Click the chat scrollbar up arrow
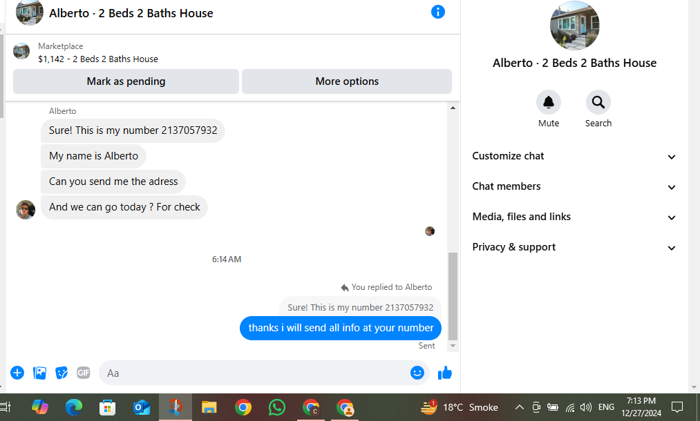Viewport: 700px width, 421px height. click(453, 108)
